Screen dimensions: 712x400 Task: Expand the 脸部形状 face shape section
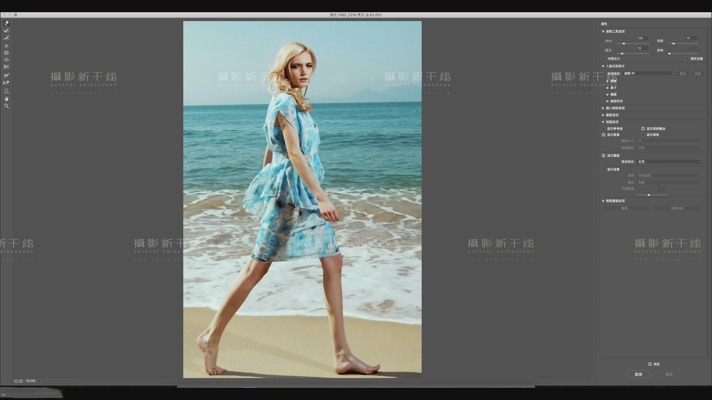[x=607, y=101]
